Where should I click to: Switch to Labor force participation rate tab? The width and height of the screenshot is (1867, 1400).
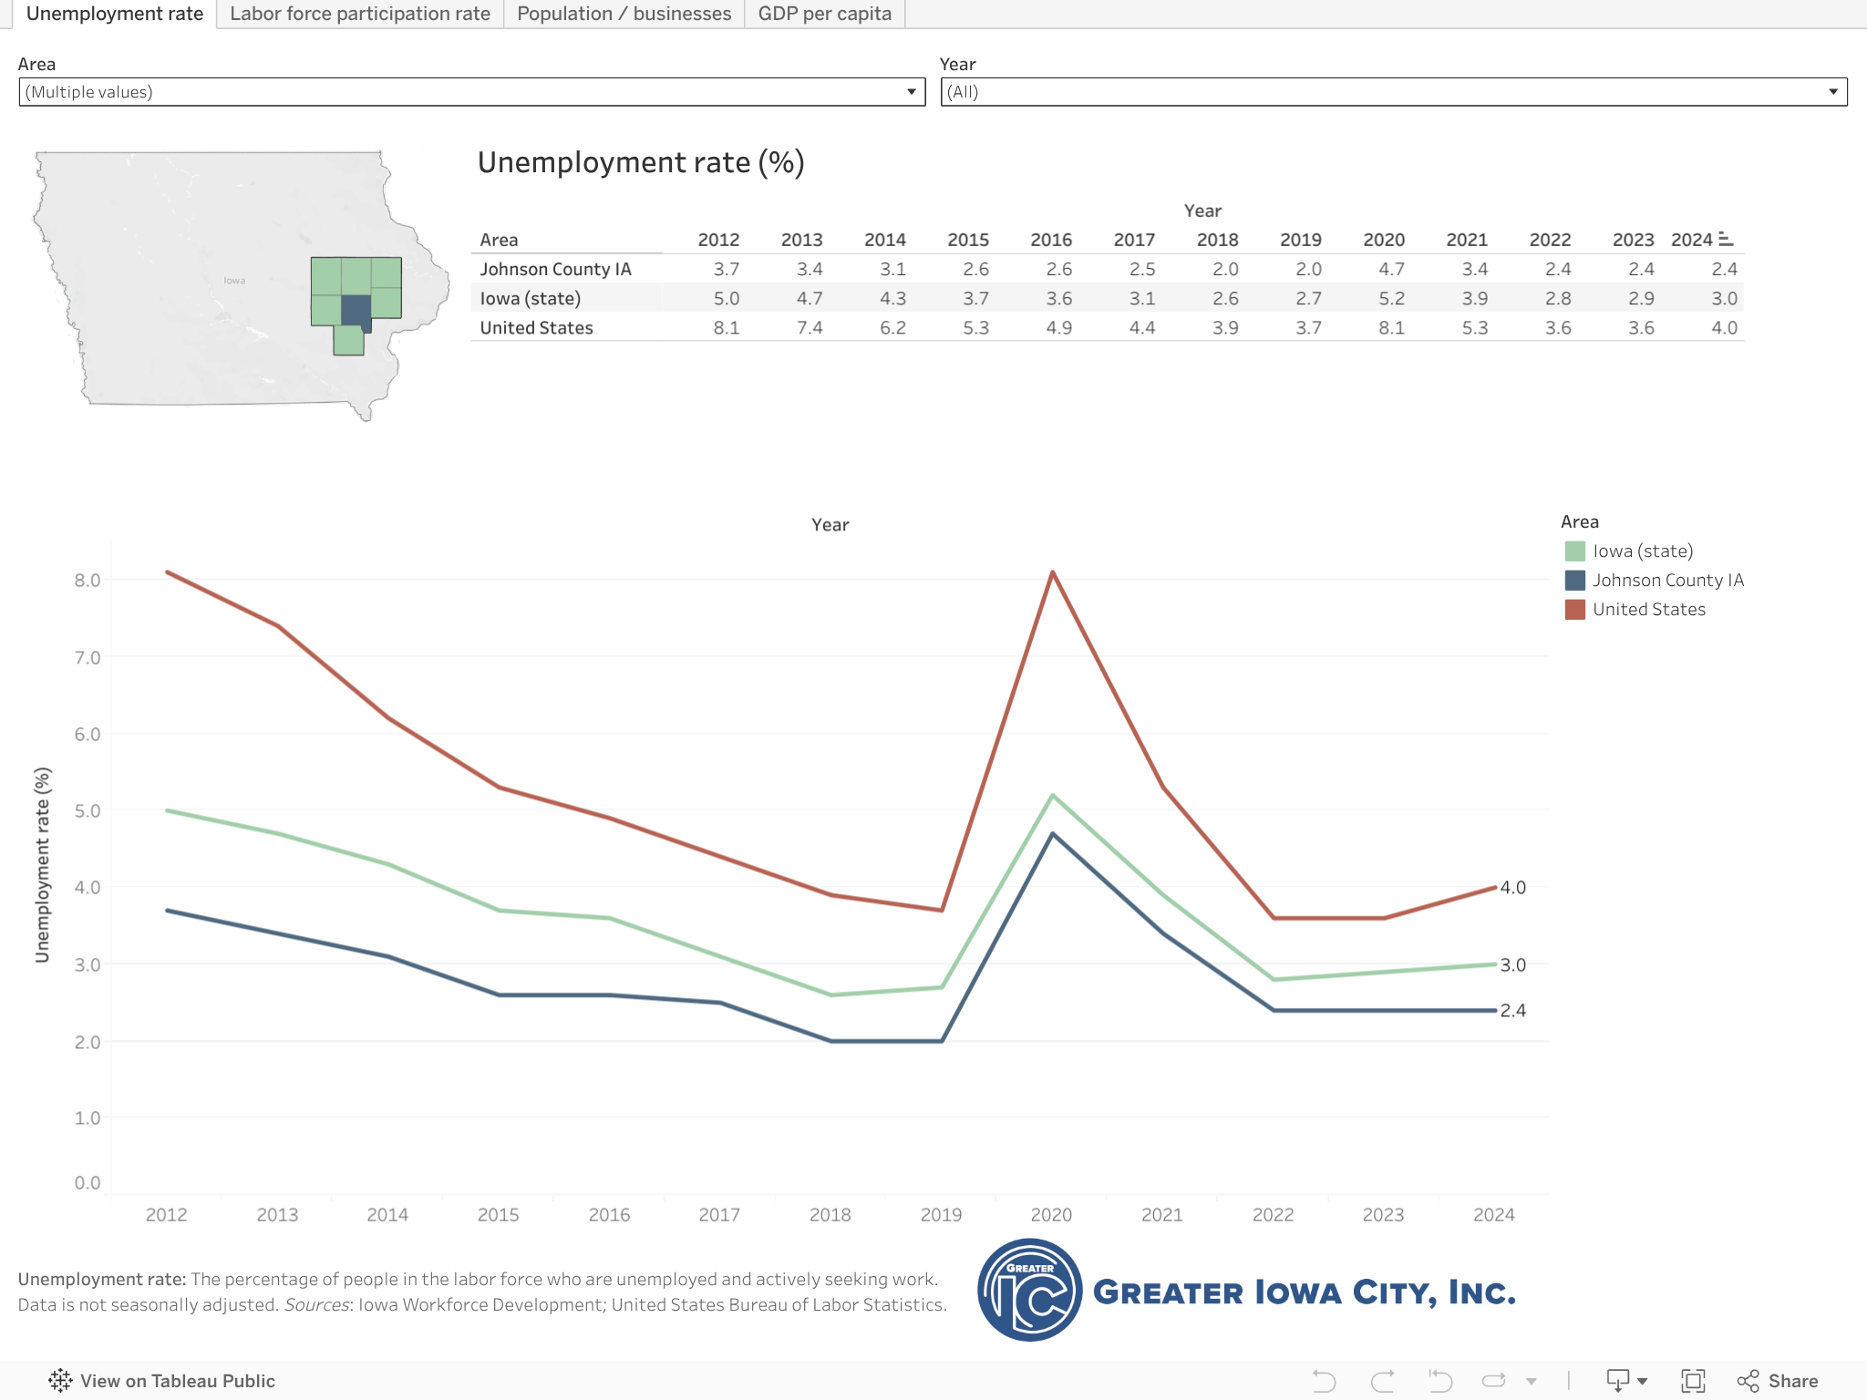[360, 14]
